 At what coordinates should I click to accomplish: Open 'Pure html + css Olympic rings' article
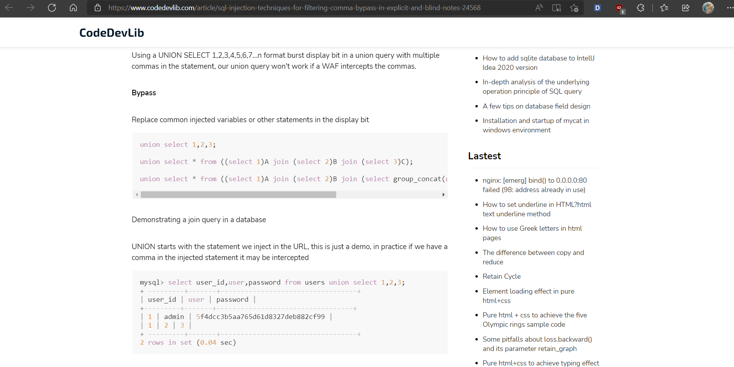tap(534, 320)
